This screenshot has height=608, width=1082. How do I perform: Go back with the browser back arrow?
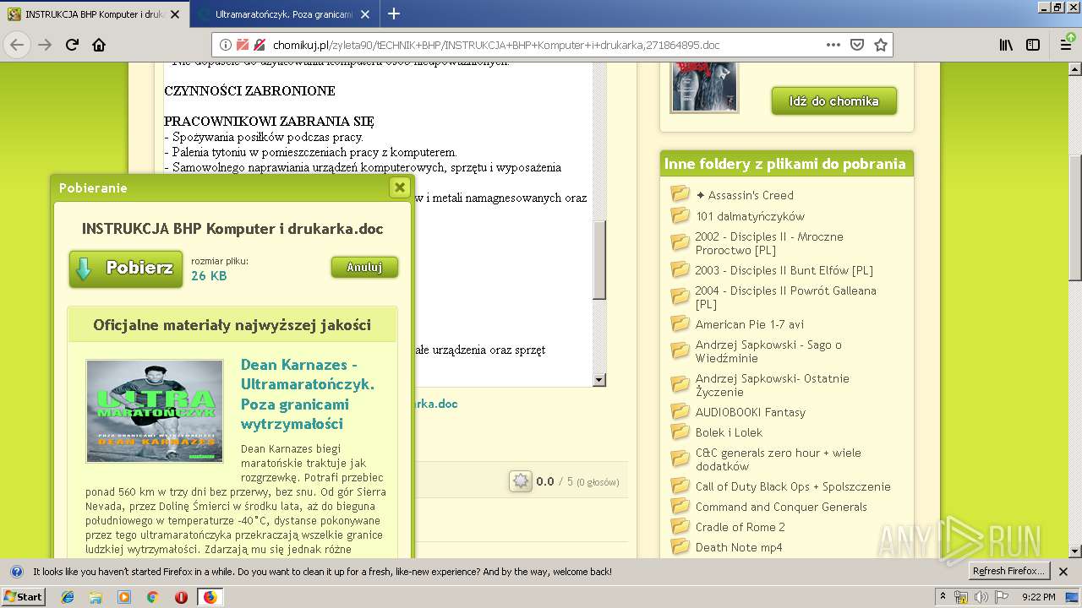17,45
